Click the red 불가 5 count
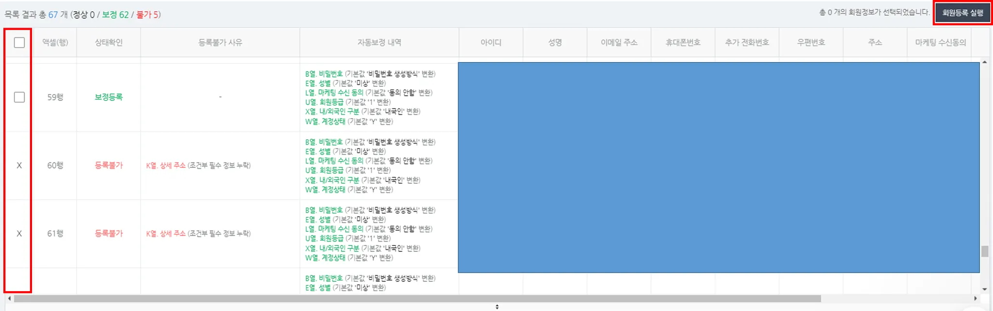993x311 pixels. 147,15
